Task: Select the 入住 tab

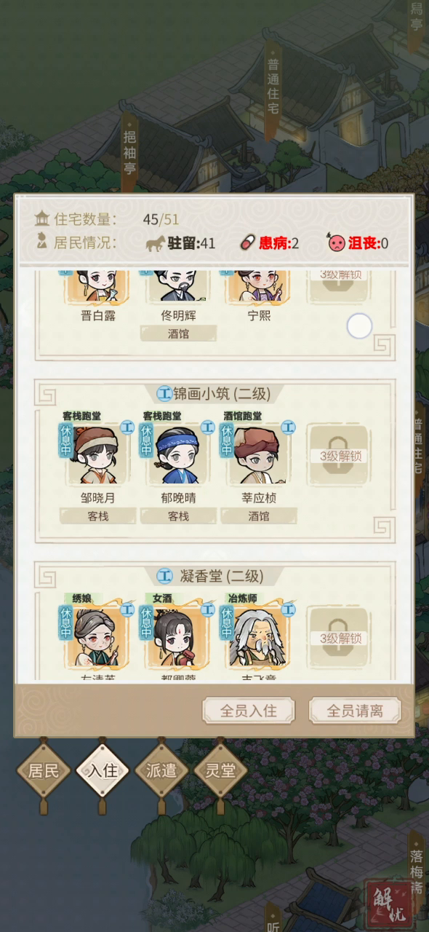Action: pos(103,770)
